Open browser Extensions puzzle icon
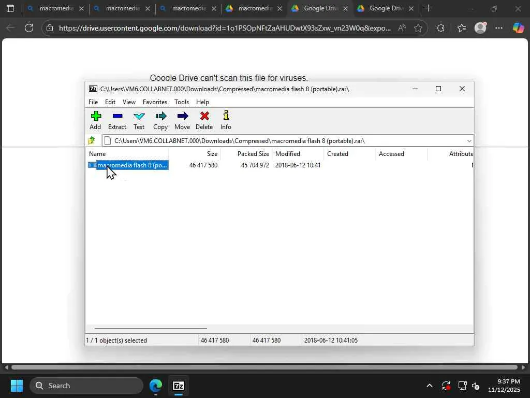The height and width of the screenshot is (398, 530). pyautogui.click(x=440, y=28)
